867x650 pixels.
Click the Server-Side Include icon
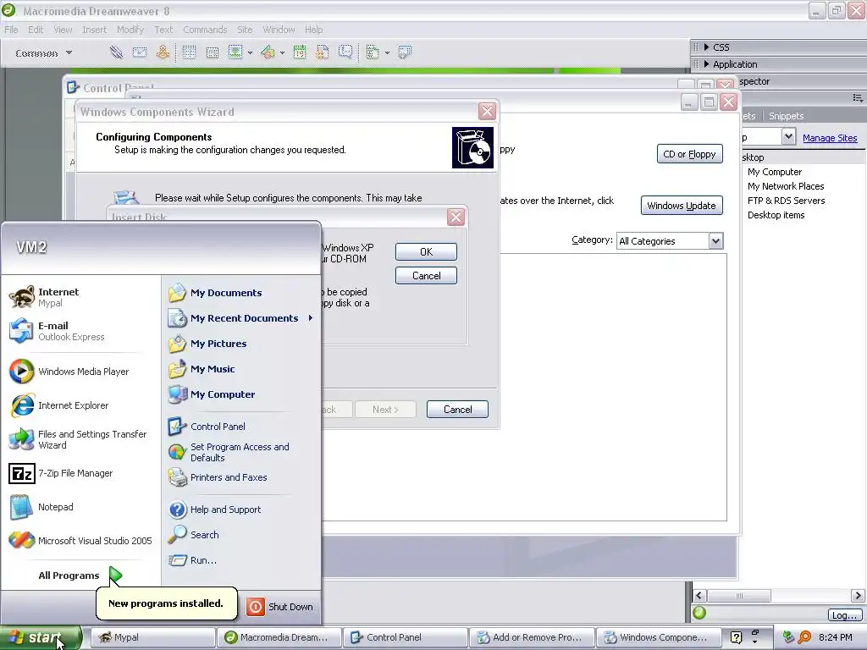click(x=323, y=52)
